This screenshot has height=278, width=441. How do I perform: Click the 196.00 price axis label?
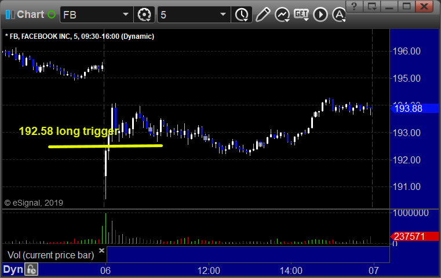point(406,51)
